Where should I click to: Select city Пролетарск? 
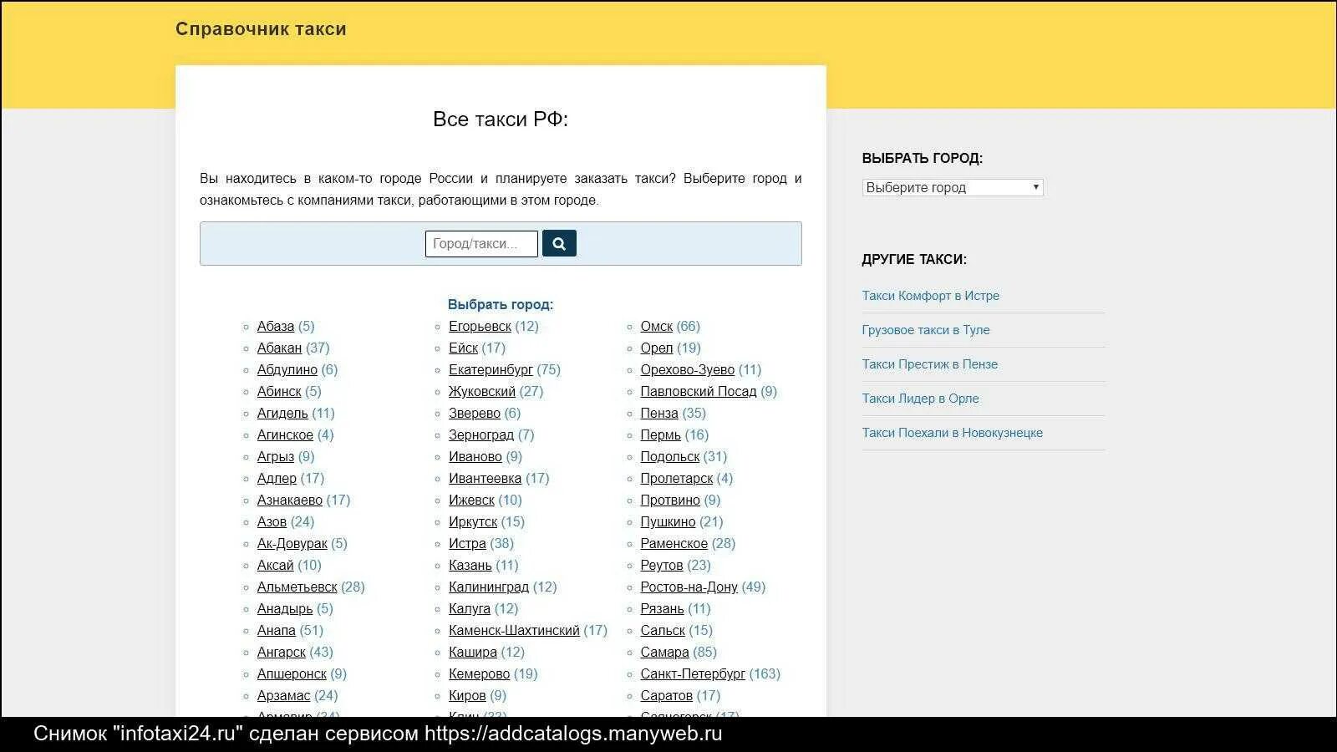pyautogui.click(x=677, y=479)
